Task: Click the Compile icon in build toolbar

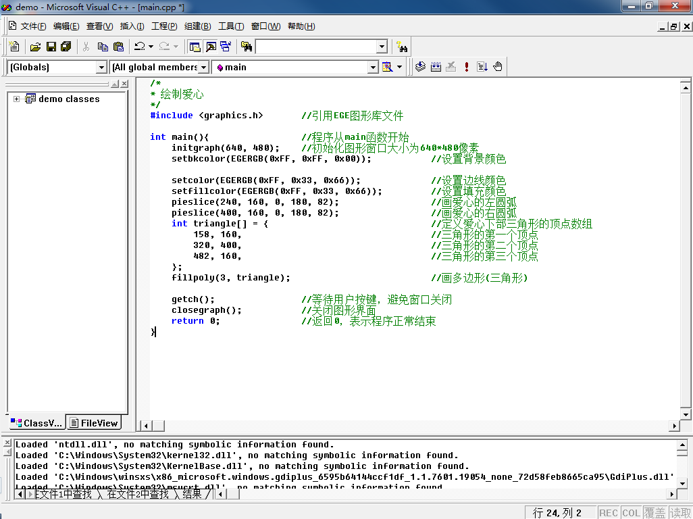Action: point(420,67)
